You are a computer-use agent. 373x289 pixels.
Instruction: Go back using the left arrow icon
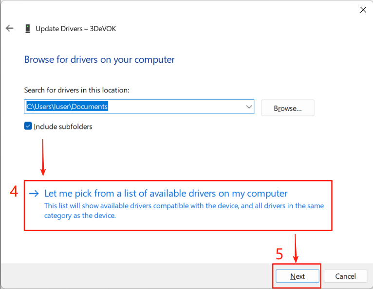pos(10,28)
